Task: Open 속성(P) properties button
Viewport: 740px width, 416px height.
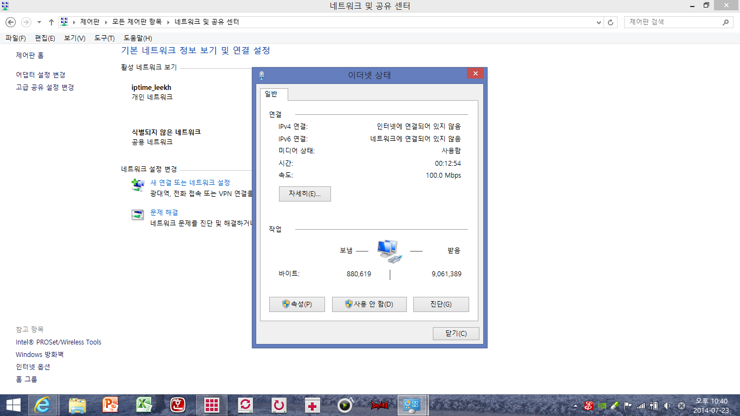Action: tap(297, 304)
